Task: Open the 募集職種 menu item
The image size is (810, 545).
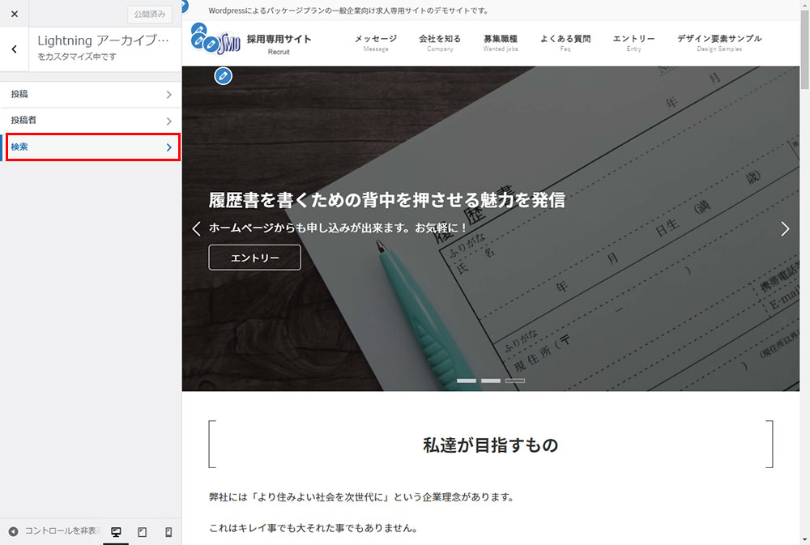Action: coord(500,42)
